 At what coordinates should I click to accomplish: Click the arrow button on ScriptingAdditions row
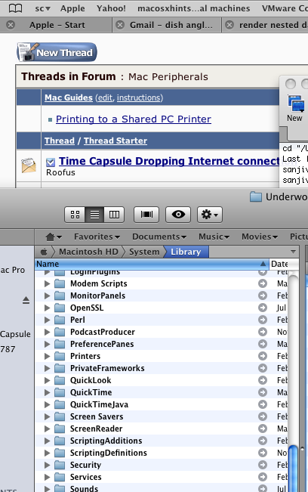coord(263,441)
